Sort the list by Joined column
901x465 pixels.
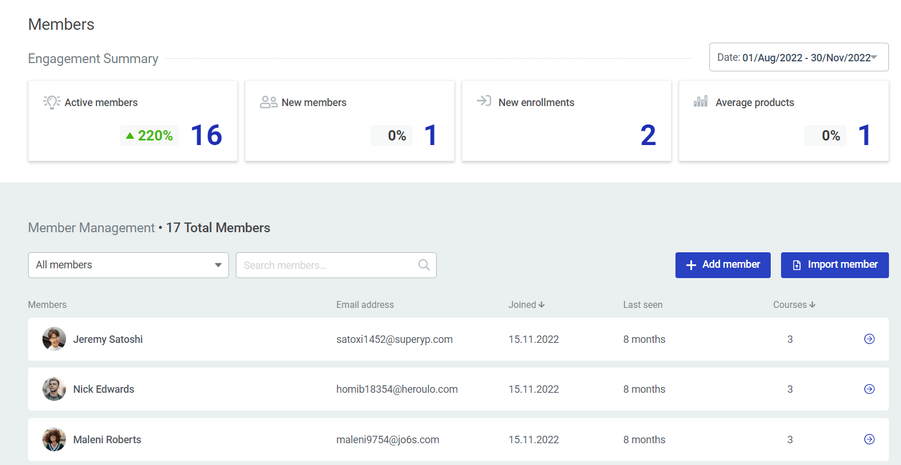pos(526,305)
